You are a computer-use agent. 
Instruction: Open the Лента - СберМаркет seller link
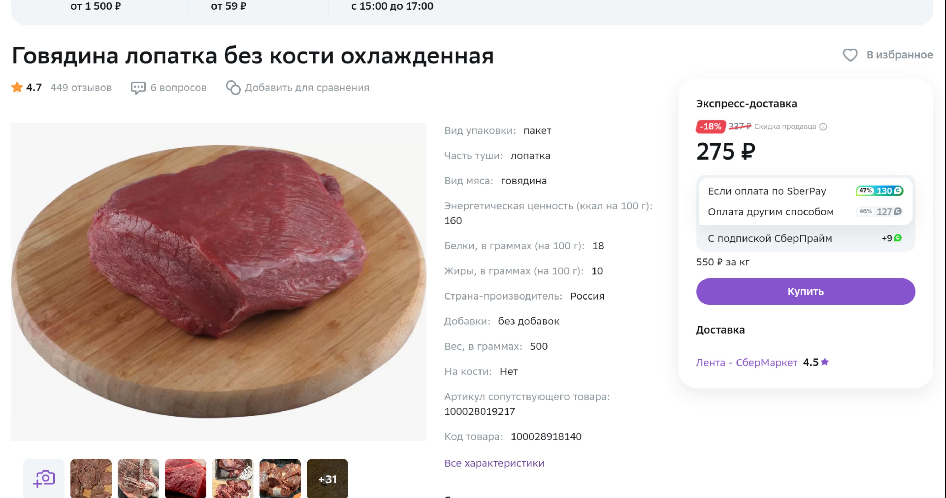[746, 362]
